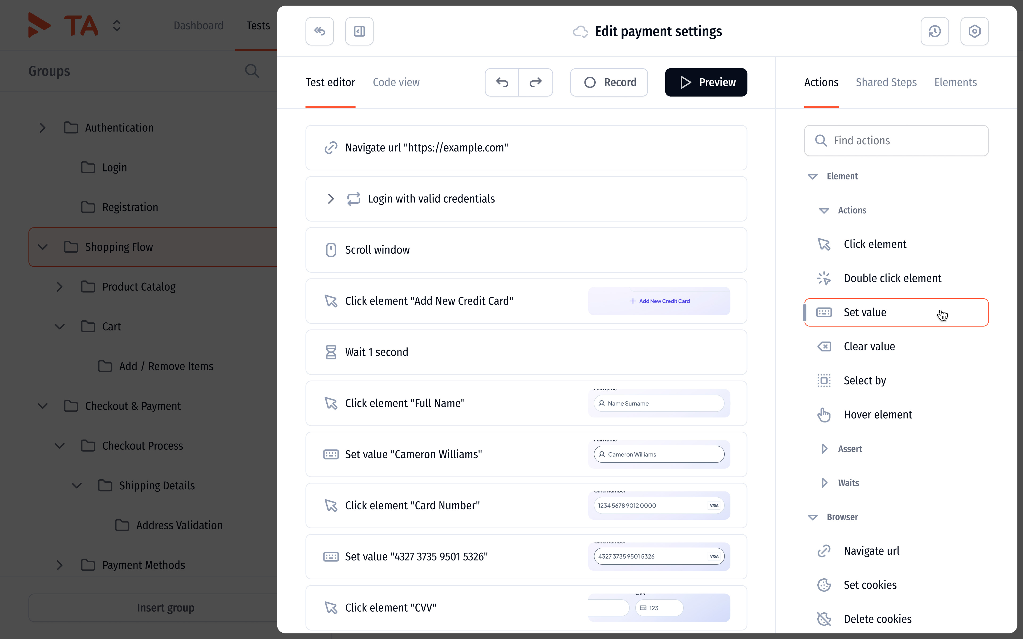Click the "Edit payment settings" test title

point(658,32)
